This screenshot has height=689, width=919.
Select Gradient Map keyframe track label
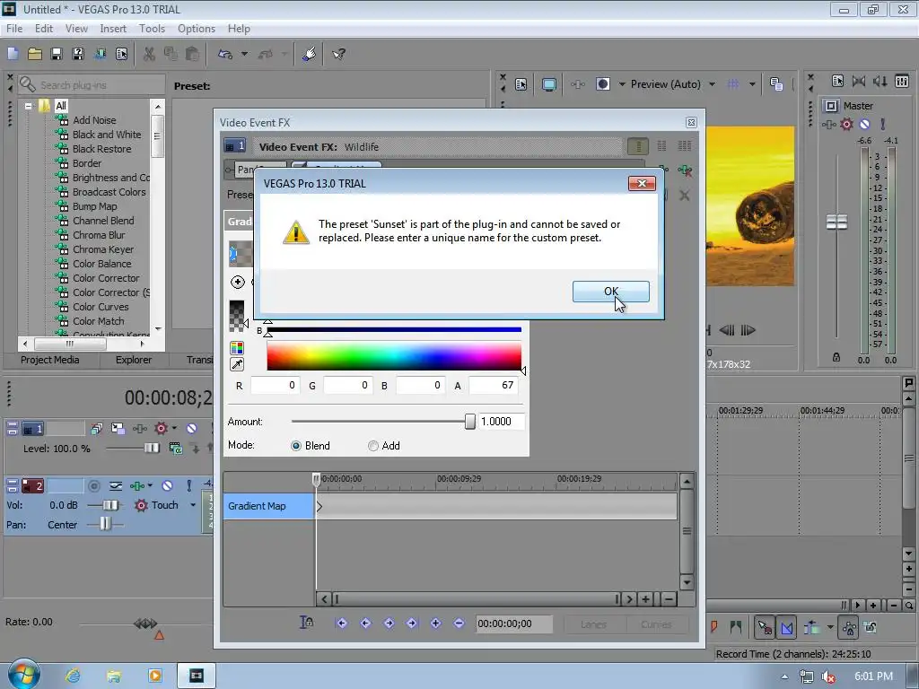[x=268, y=506]
